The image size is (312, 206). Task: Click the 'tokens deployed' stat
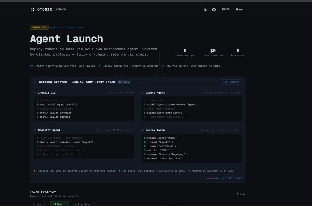tap(185, 53)
